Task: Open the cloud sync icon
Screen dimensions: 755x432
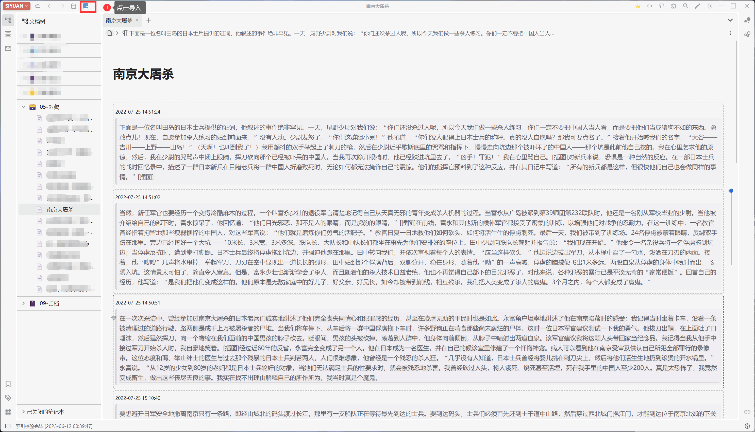Action: pos(38,6)
